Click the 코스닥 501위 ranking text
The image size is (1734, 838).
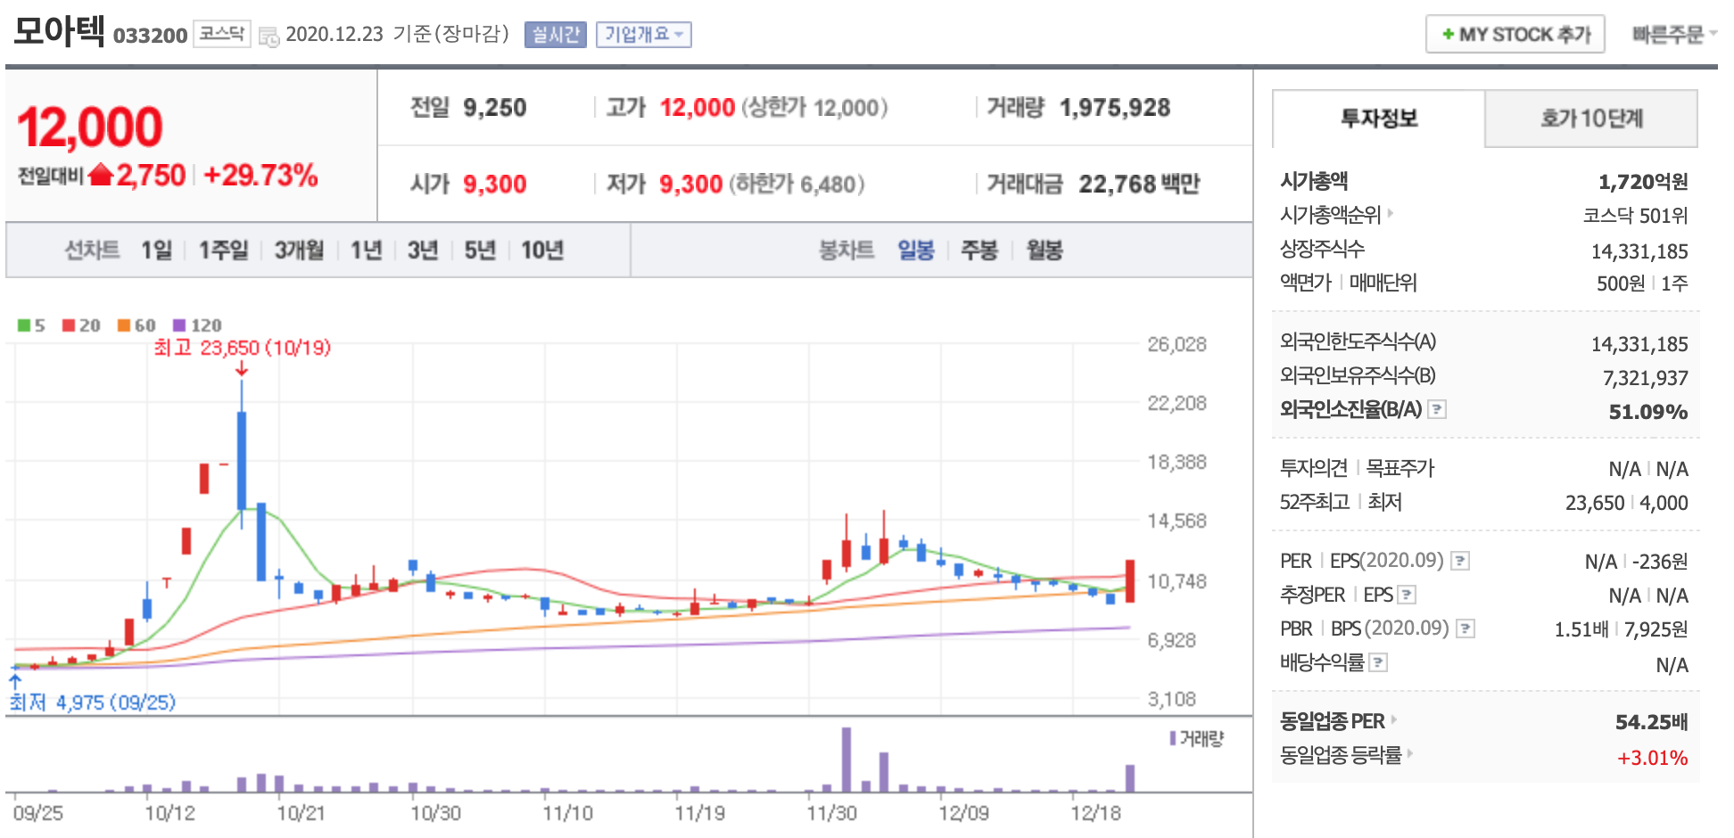point(1636,216)
